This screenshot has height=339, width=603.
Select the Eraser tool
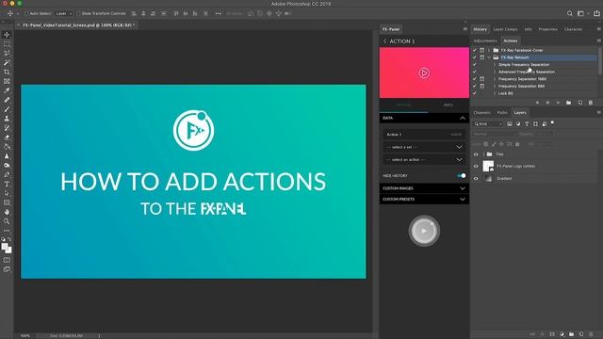pos(7,137)
